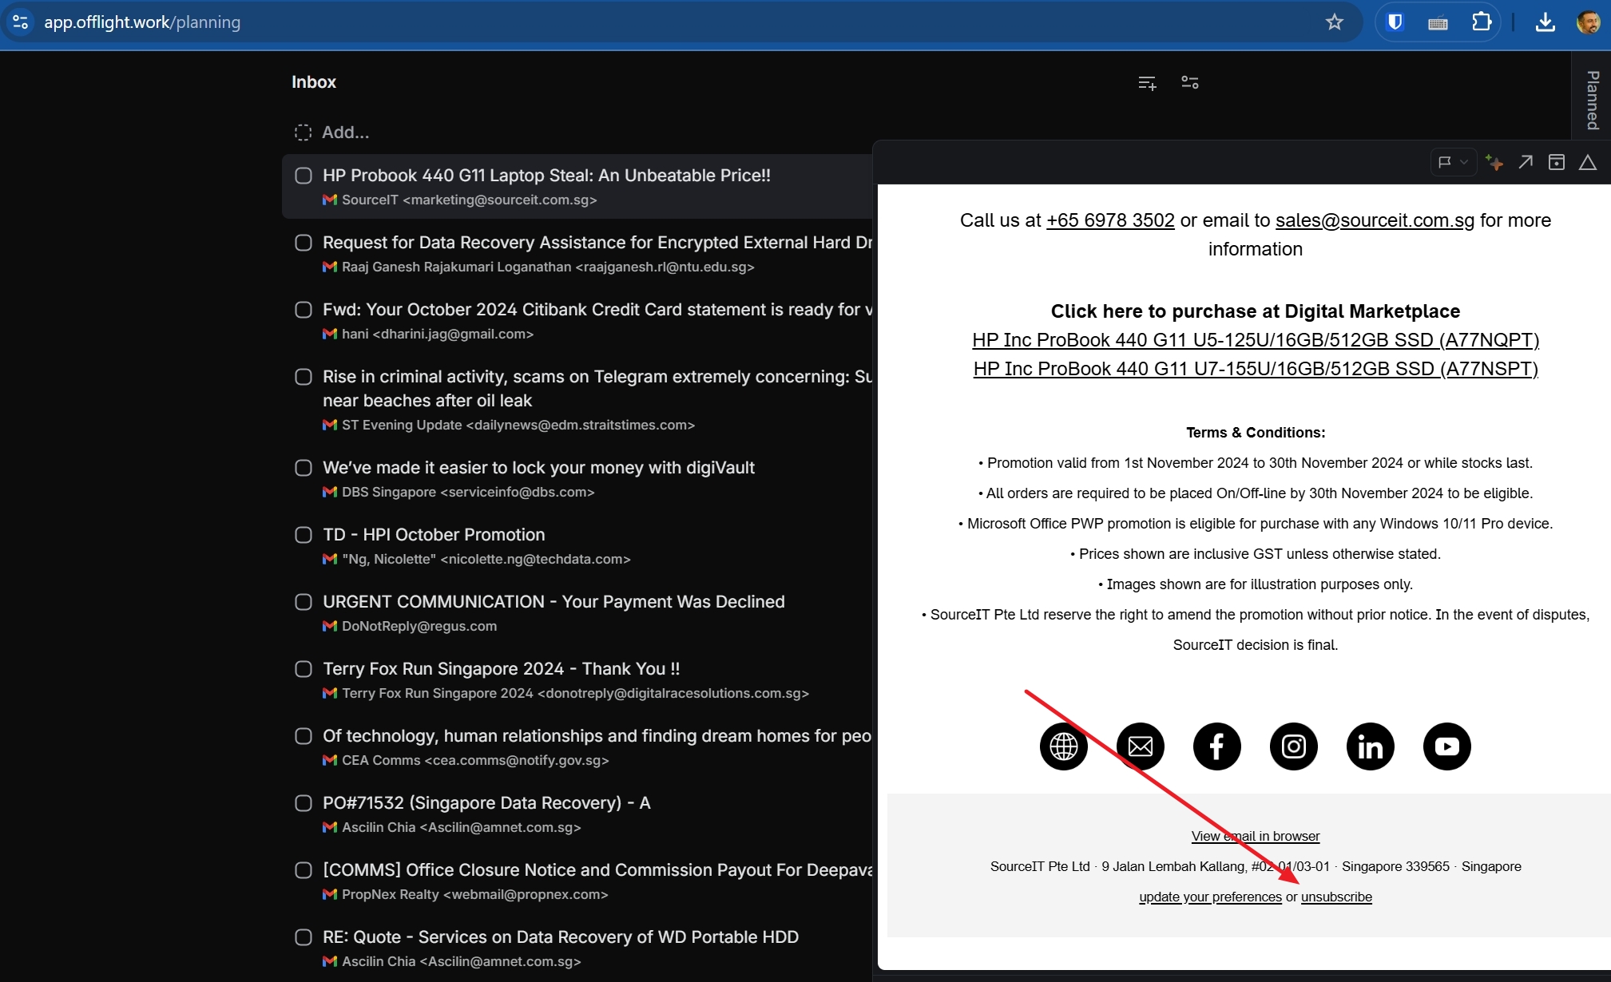Image resolution: width=1611 pixels, height=982 pixels.
Task: Mark Terry Fox Run Singapore task complete
Action: click(x=304, y=669)
